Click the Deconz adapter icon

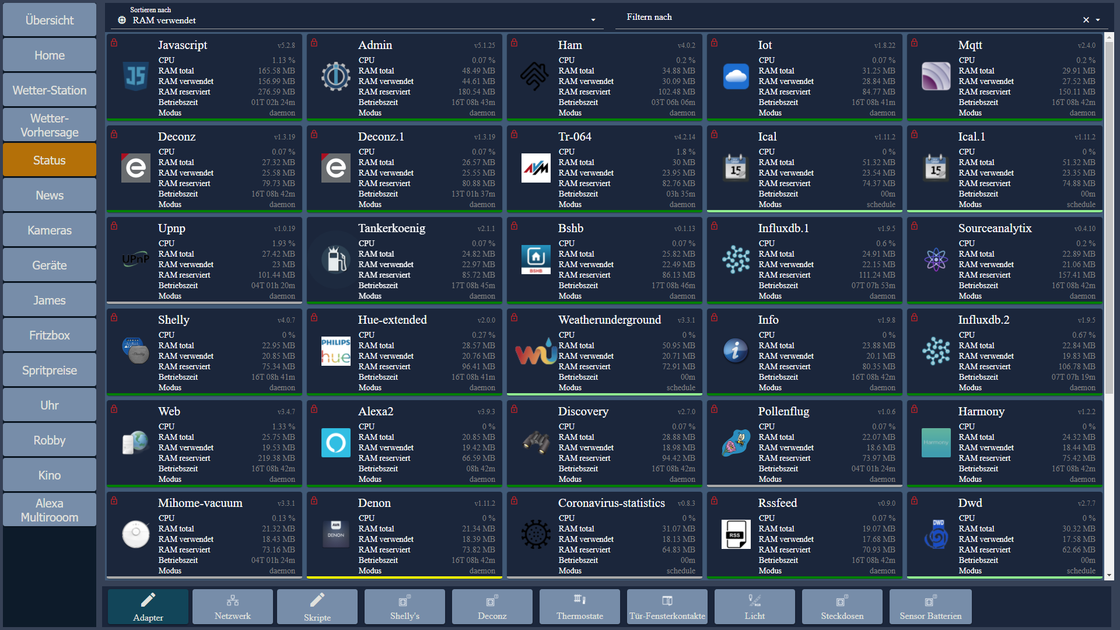coord(136,168)
